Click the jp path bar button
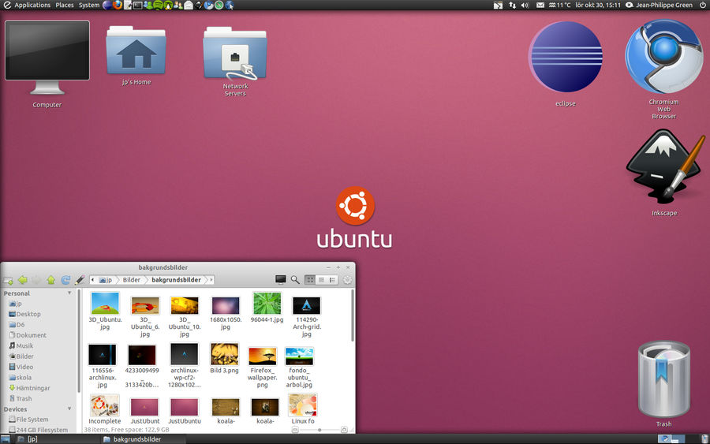710x444 pixels. (106, 280)
